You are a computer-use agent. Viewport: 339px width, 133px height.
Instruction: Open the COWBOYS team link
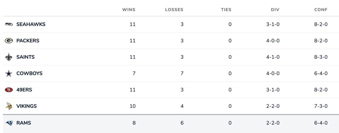[29, 74]
